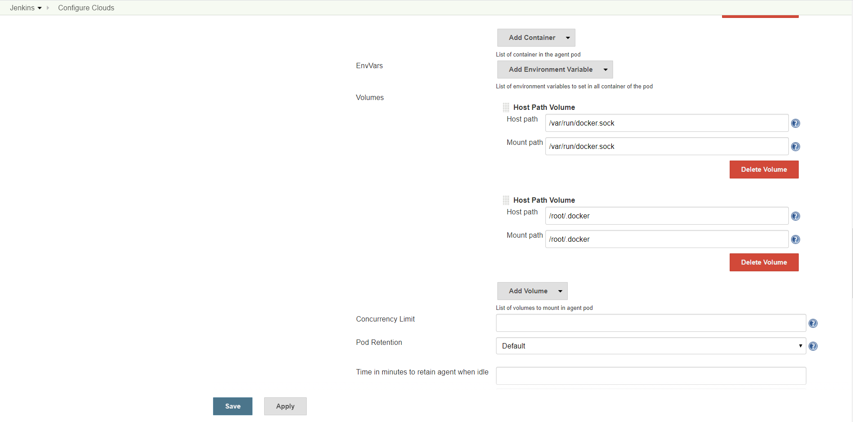Click the 'EnvVars' label

[370, 66]
